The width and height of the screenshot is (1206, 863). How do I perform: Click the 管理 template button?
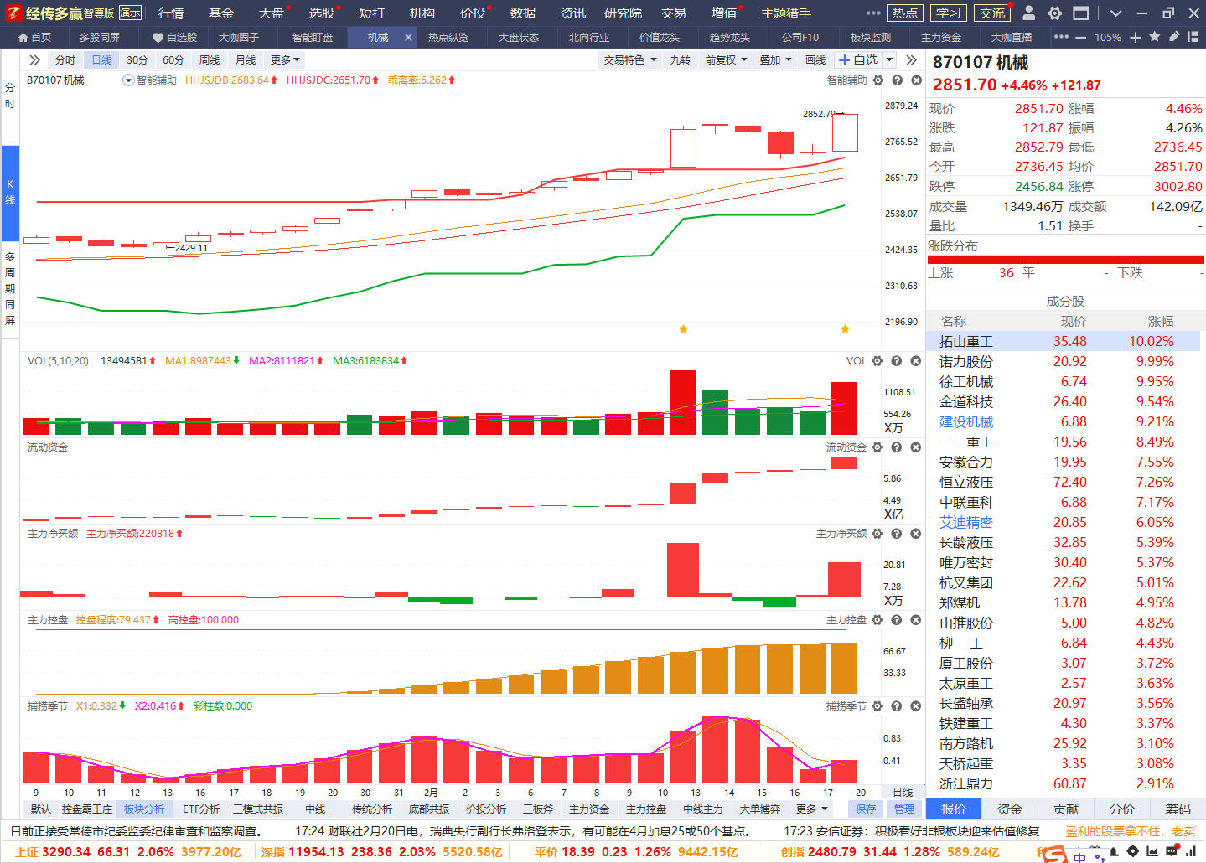click(904, 809)
